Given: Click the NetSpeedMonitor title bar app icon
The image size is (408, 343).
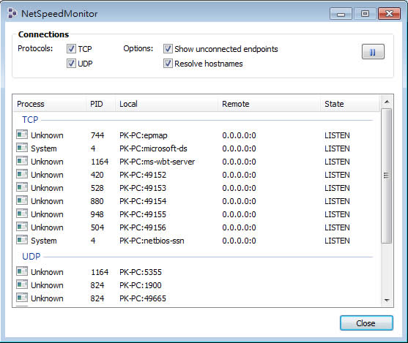Looking at the screenshot, I should 12,13.
